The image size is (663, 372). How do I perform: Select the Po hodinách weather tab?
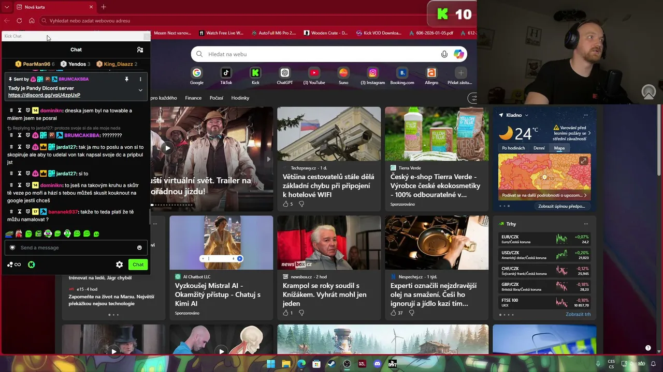click(x=513, y=148)
